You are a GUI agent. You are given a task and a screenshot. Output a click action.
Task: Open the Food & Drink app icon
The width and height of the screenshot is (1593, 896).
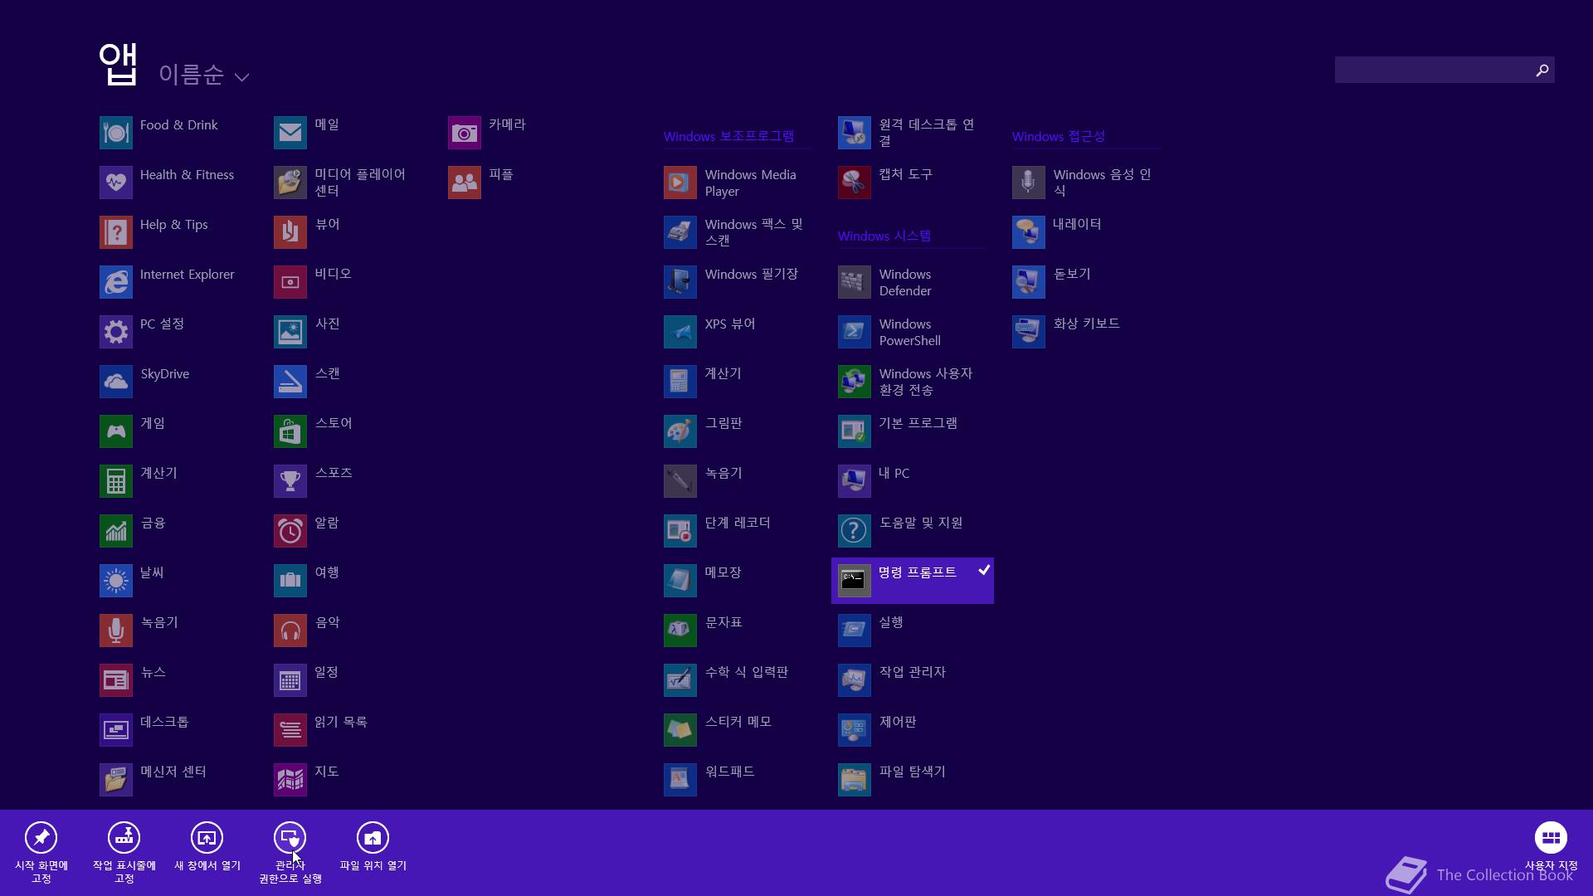coord(116,133)
